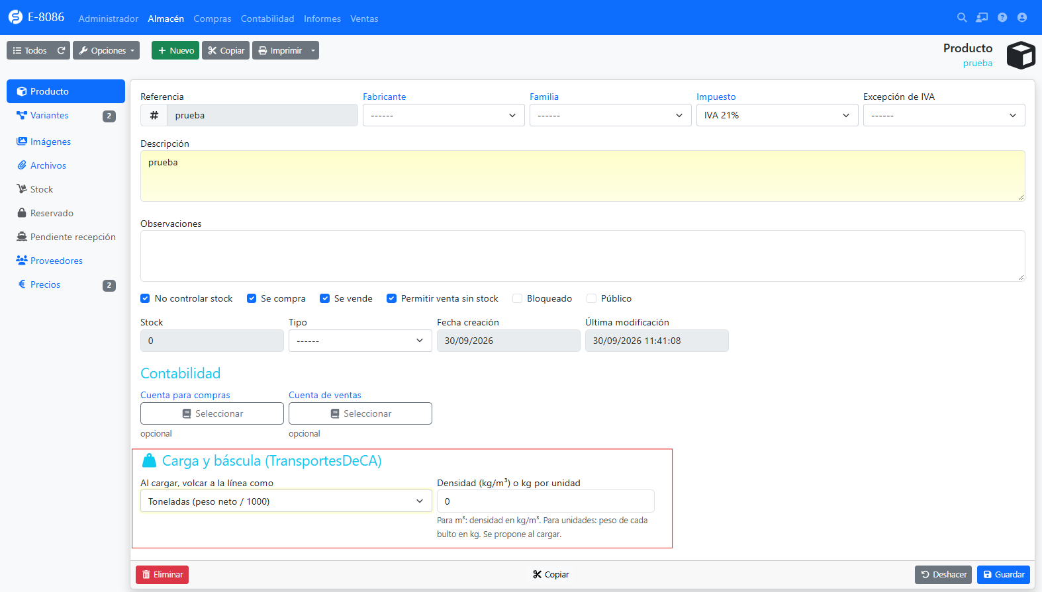Open the Precios euro section
Screen dimensions: 1042x592
coord(66,284)
